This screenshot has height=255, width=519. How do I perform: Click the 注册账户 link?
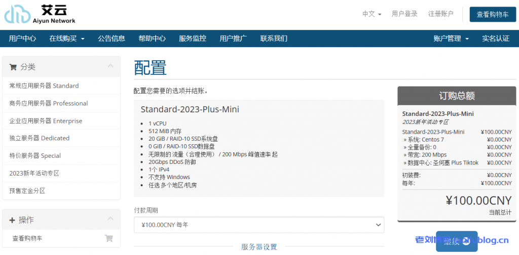[x=440, y=14]
